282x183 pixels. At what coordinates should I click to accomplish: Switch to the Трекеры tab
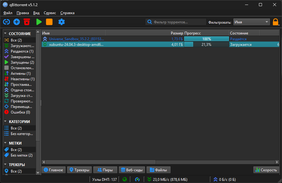pos(79,170)
